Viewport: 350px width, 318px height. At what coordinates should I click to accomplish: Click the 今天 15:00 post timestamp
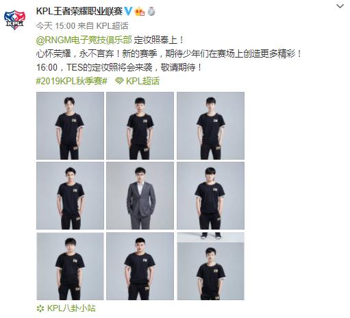(x=55, y=26)
